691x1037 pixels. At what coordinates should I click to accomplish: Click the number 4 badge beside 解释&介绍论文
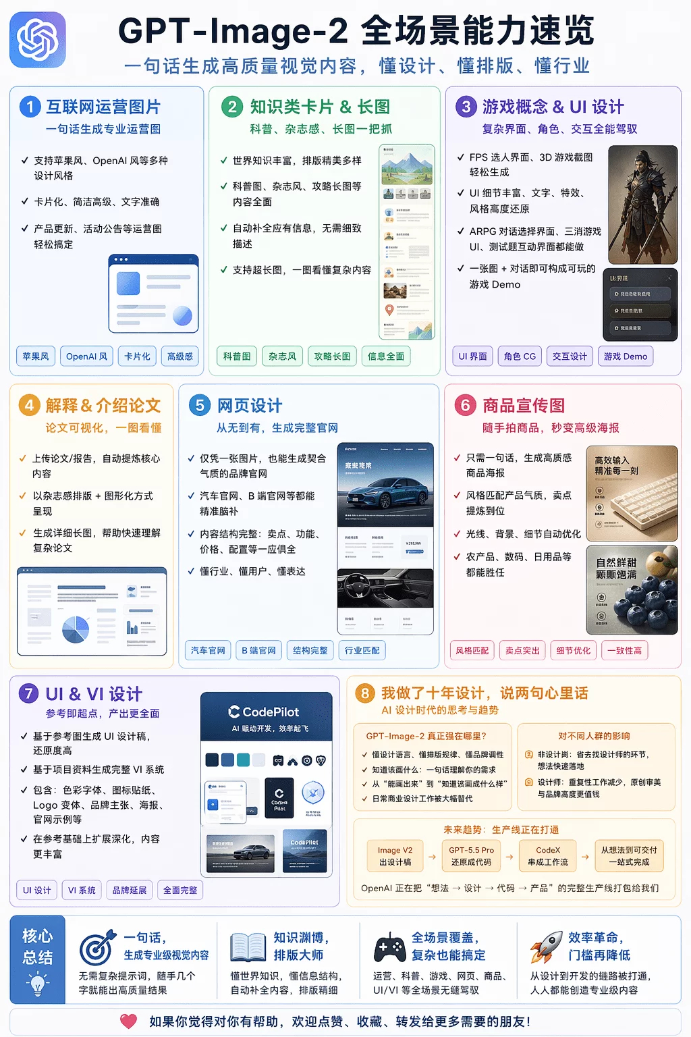pyautogui.click(x=29, y=405)
